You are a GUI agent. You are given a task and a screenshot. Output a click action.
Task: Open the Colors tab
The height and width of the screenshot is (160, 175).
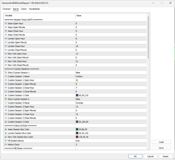24,9
